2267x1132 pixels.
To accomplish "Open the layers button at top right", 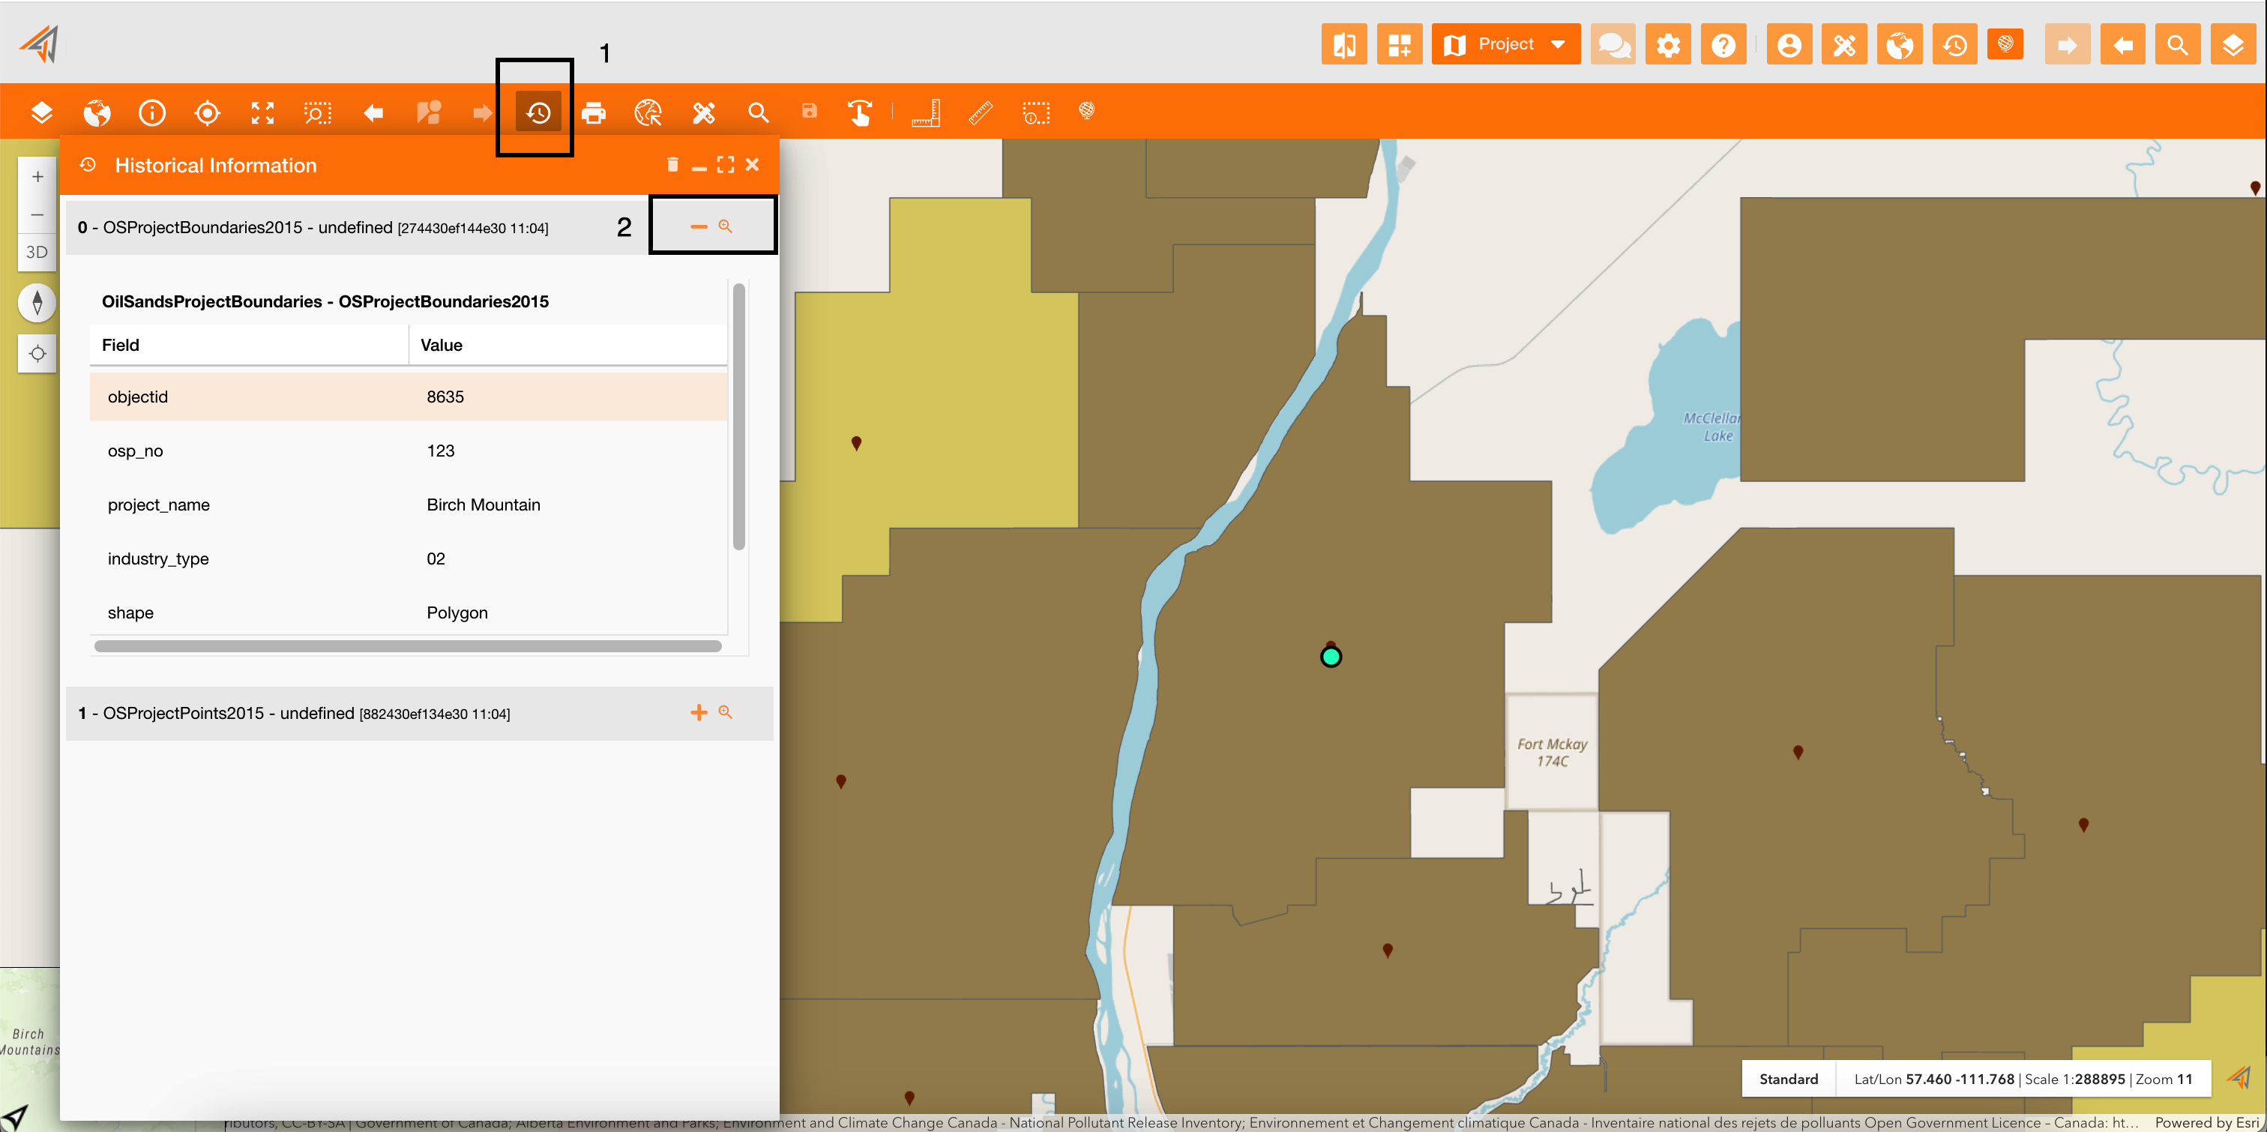I will [x=2233, y=44].
